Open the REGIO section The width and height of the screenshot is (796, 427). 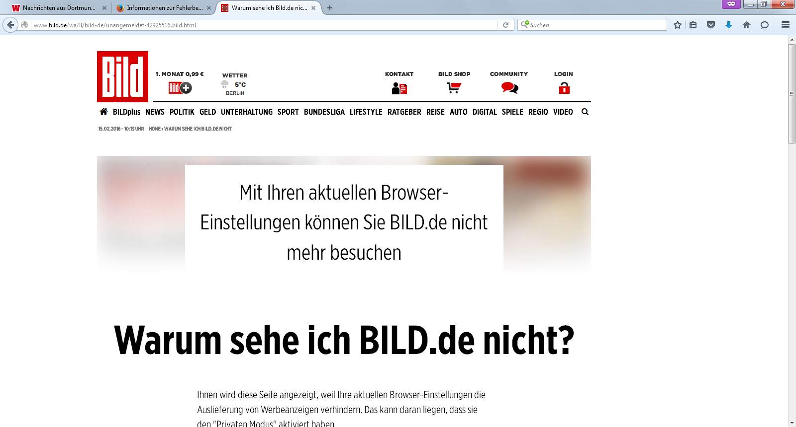click(538, 112)
